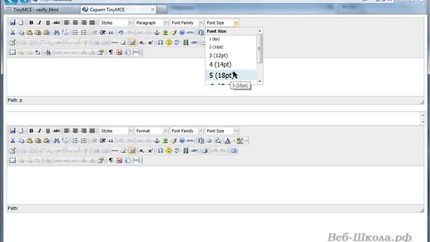Close the Скрипт TinyMCE browser tab
The height and width of the screenshot is (242, 430).
point(153,9)
